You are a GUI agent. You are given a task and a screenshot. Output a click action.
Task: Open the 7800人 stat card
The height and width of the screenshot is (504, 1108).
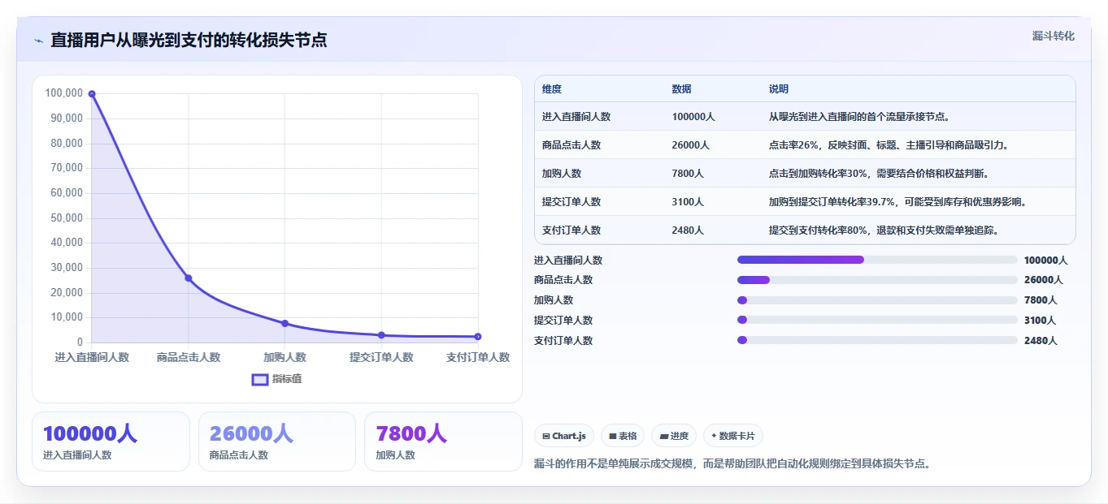(x=443, y=442)
